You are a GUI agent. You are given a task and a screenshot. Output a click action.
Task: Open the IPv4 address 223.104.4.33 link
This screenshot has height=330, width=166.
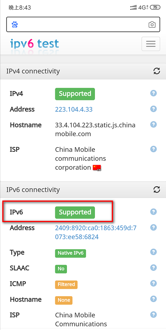click(74, 109)
